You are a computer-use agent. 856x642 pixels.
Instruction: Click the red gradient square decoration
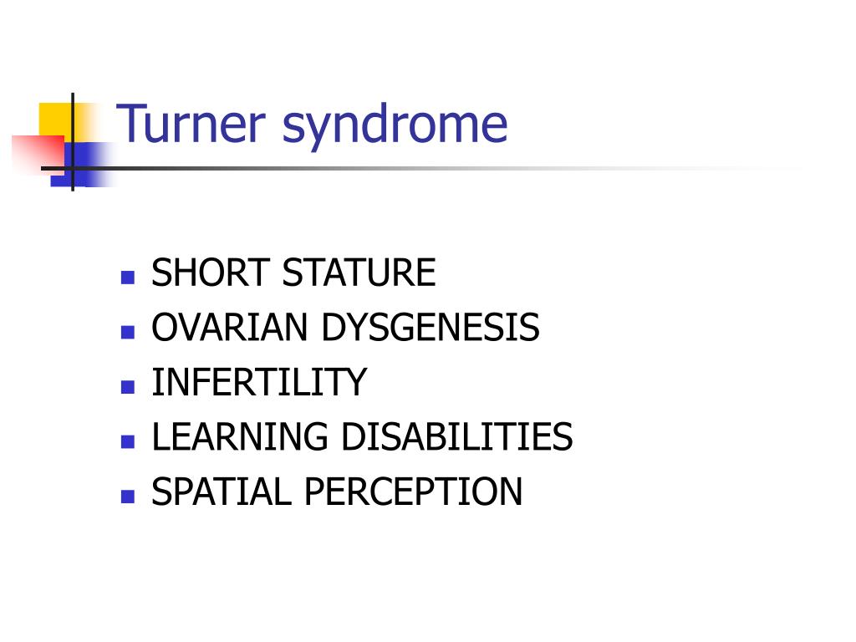tap(38, 155)
